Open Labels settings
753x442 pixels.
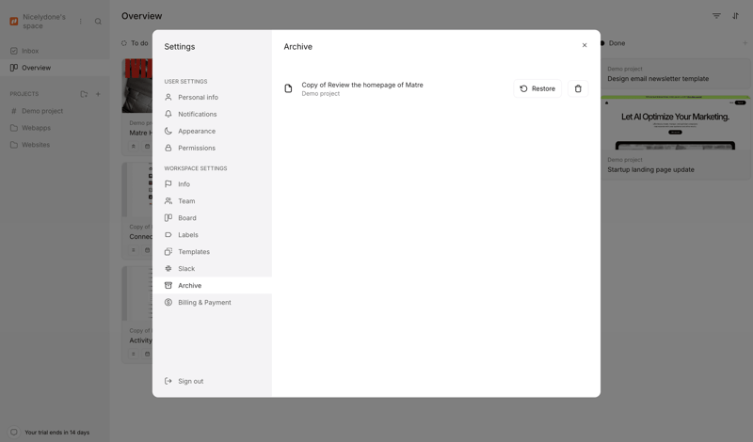pos(212,235)
